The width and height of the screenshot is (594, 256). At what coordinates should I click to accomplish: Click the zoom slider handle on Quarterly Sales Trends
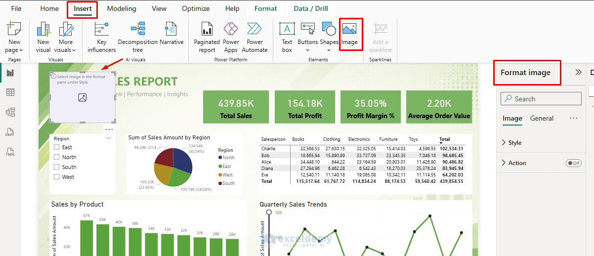click(x=269, y=213)
